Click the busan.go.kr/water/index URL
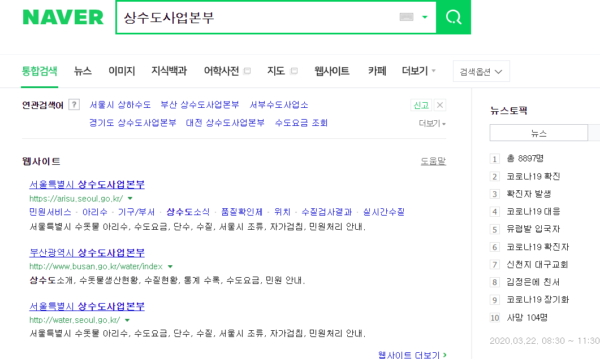The image size is (600, 359). (x=96, y=266)
